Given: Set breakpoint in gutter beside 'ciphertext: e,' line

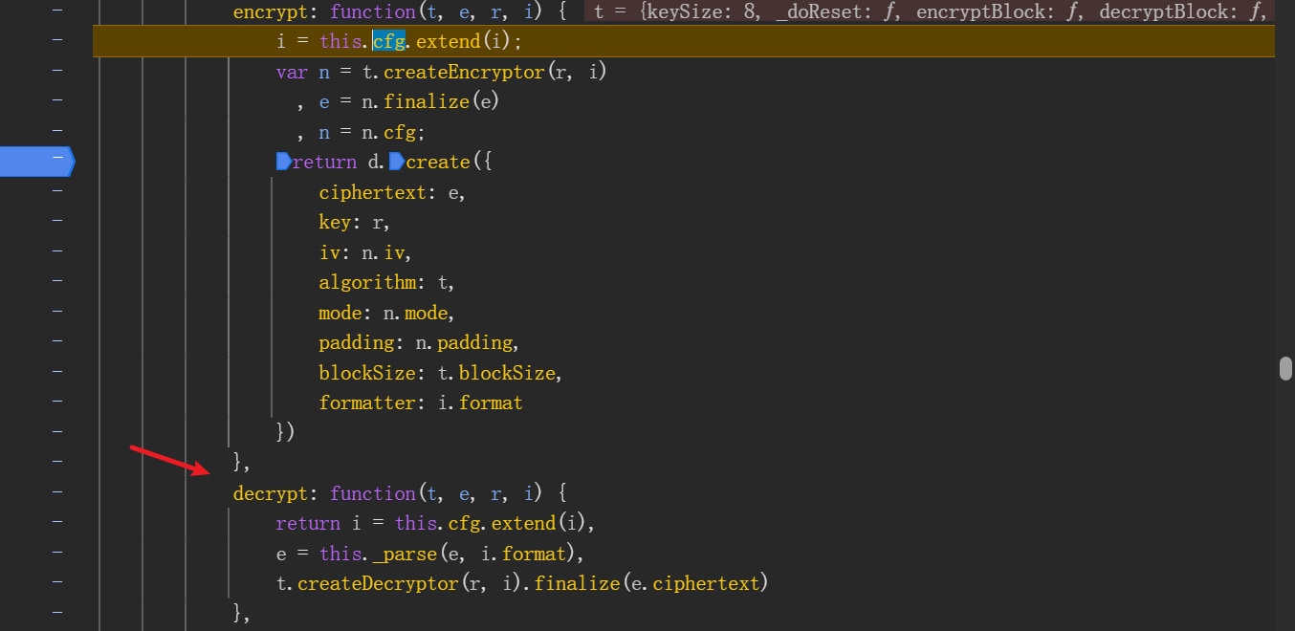Looking at the screenshot, I should pos(57,192).
